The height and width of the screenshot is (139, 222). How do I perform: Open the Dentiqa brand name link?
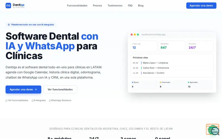(19, 5)
